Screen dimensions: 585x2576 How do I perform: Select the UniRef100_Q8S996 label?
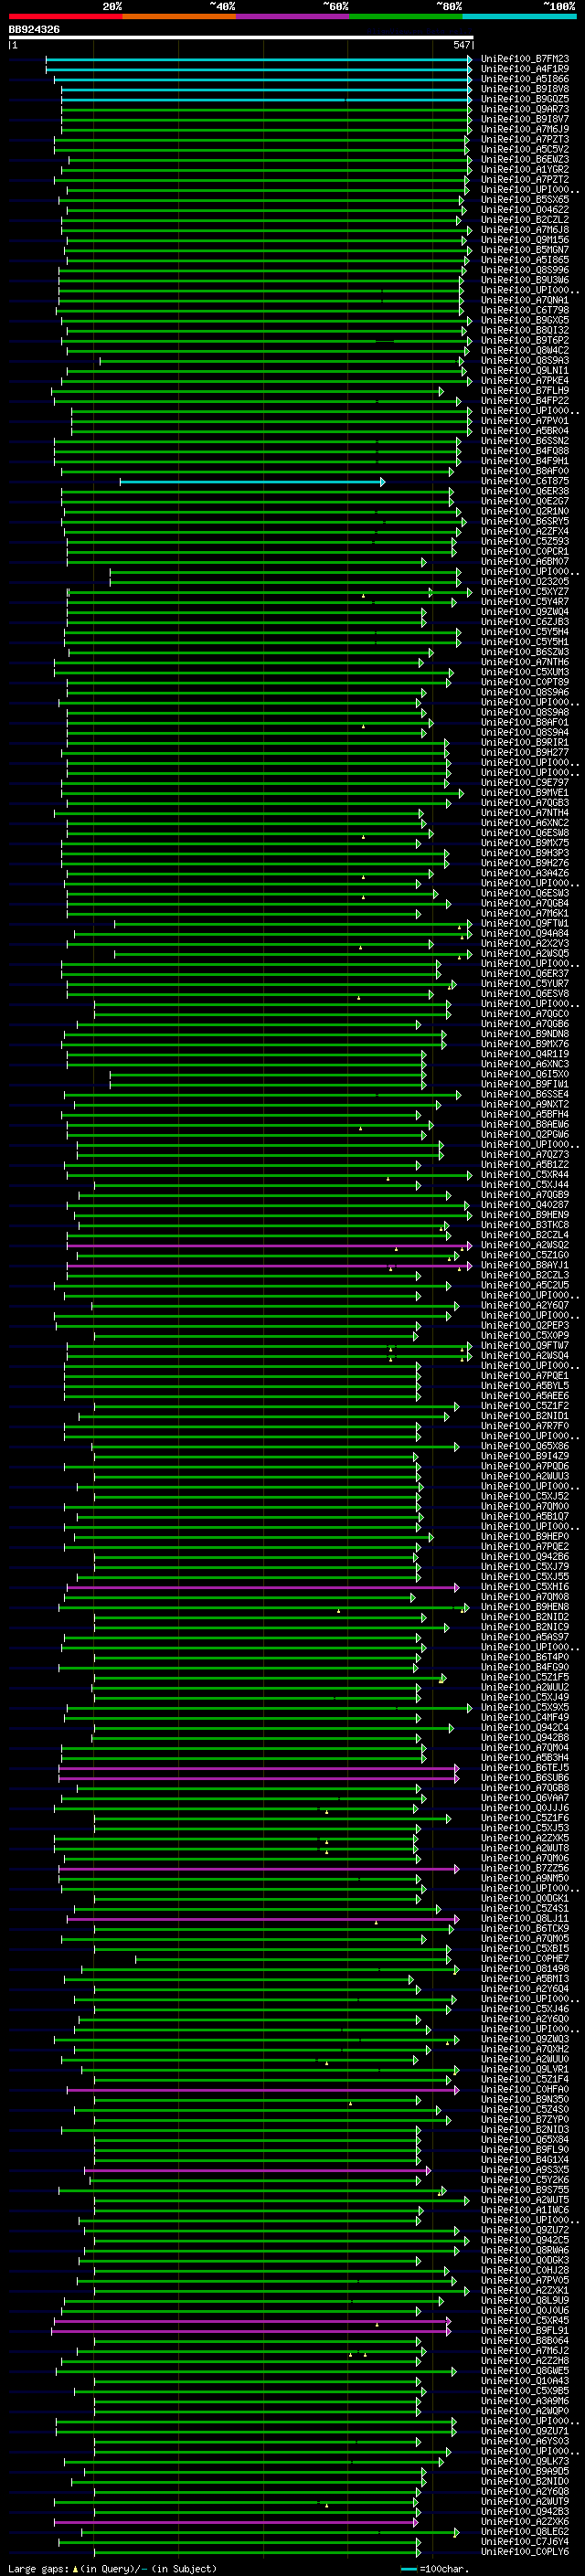click(x=524, y=270)
